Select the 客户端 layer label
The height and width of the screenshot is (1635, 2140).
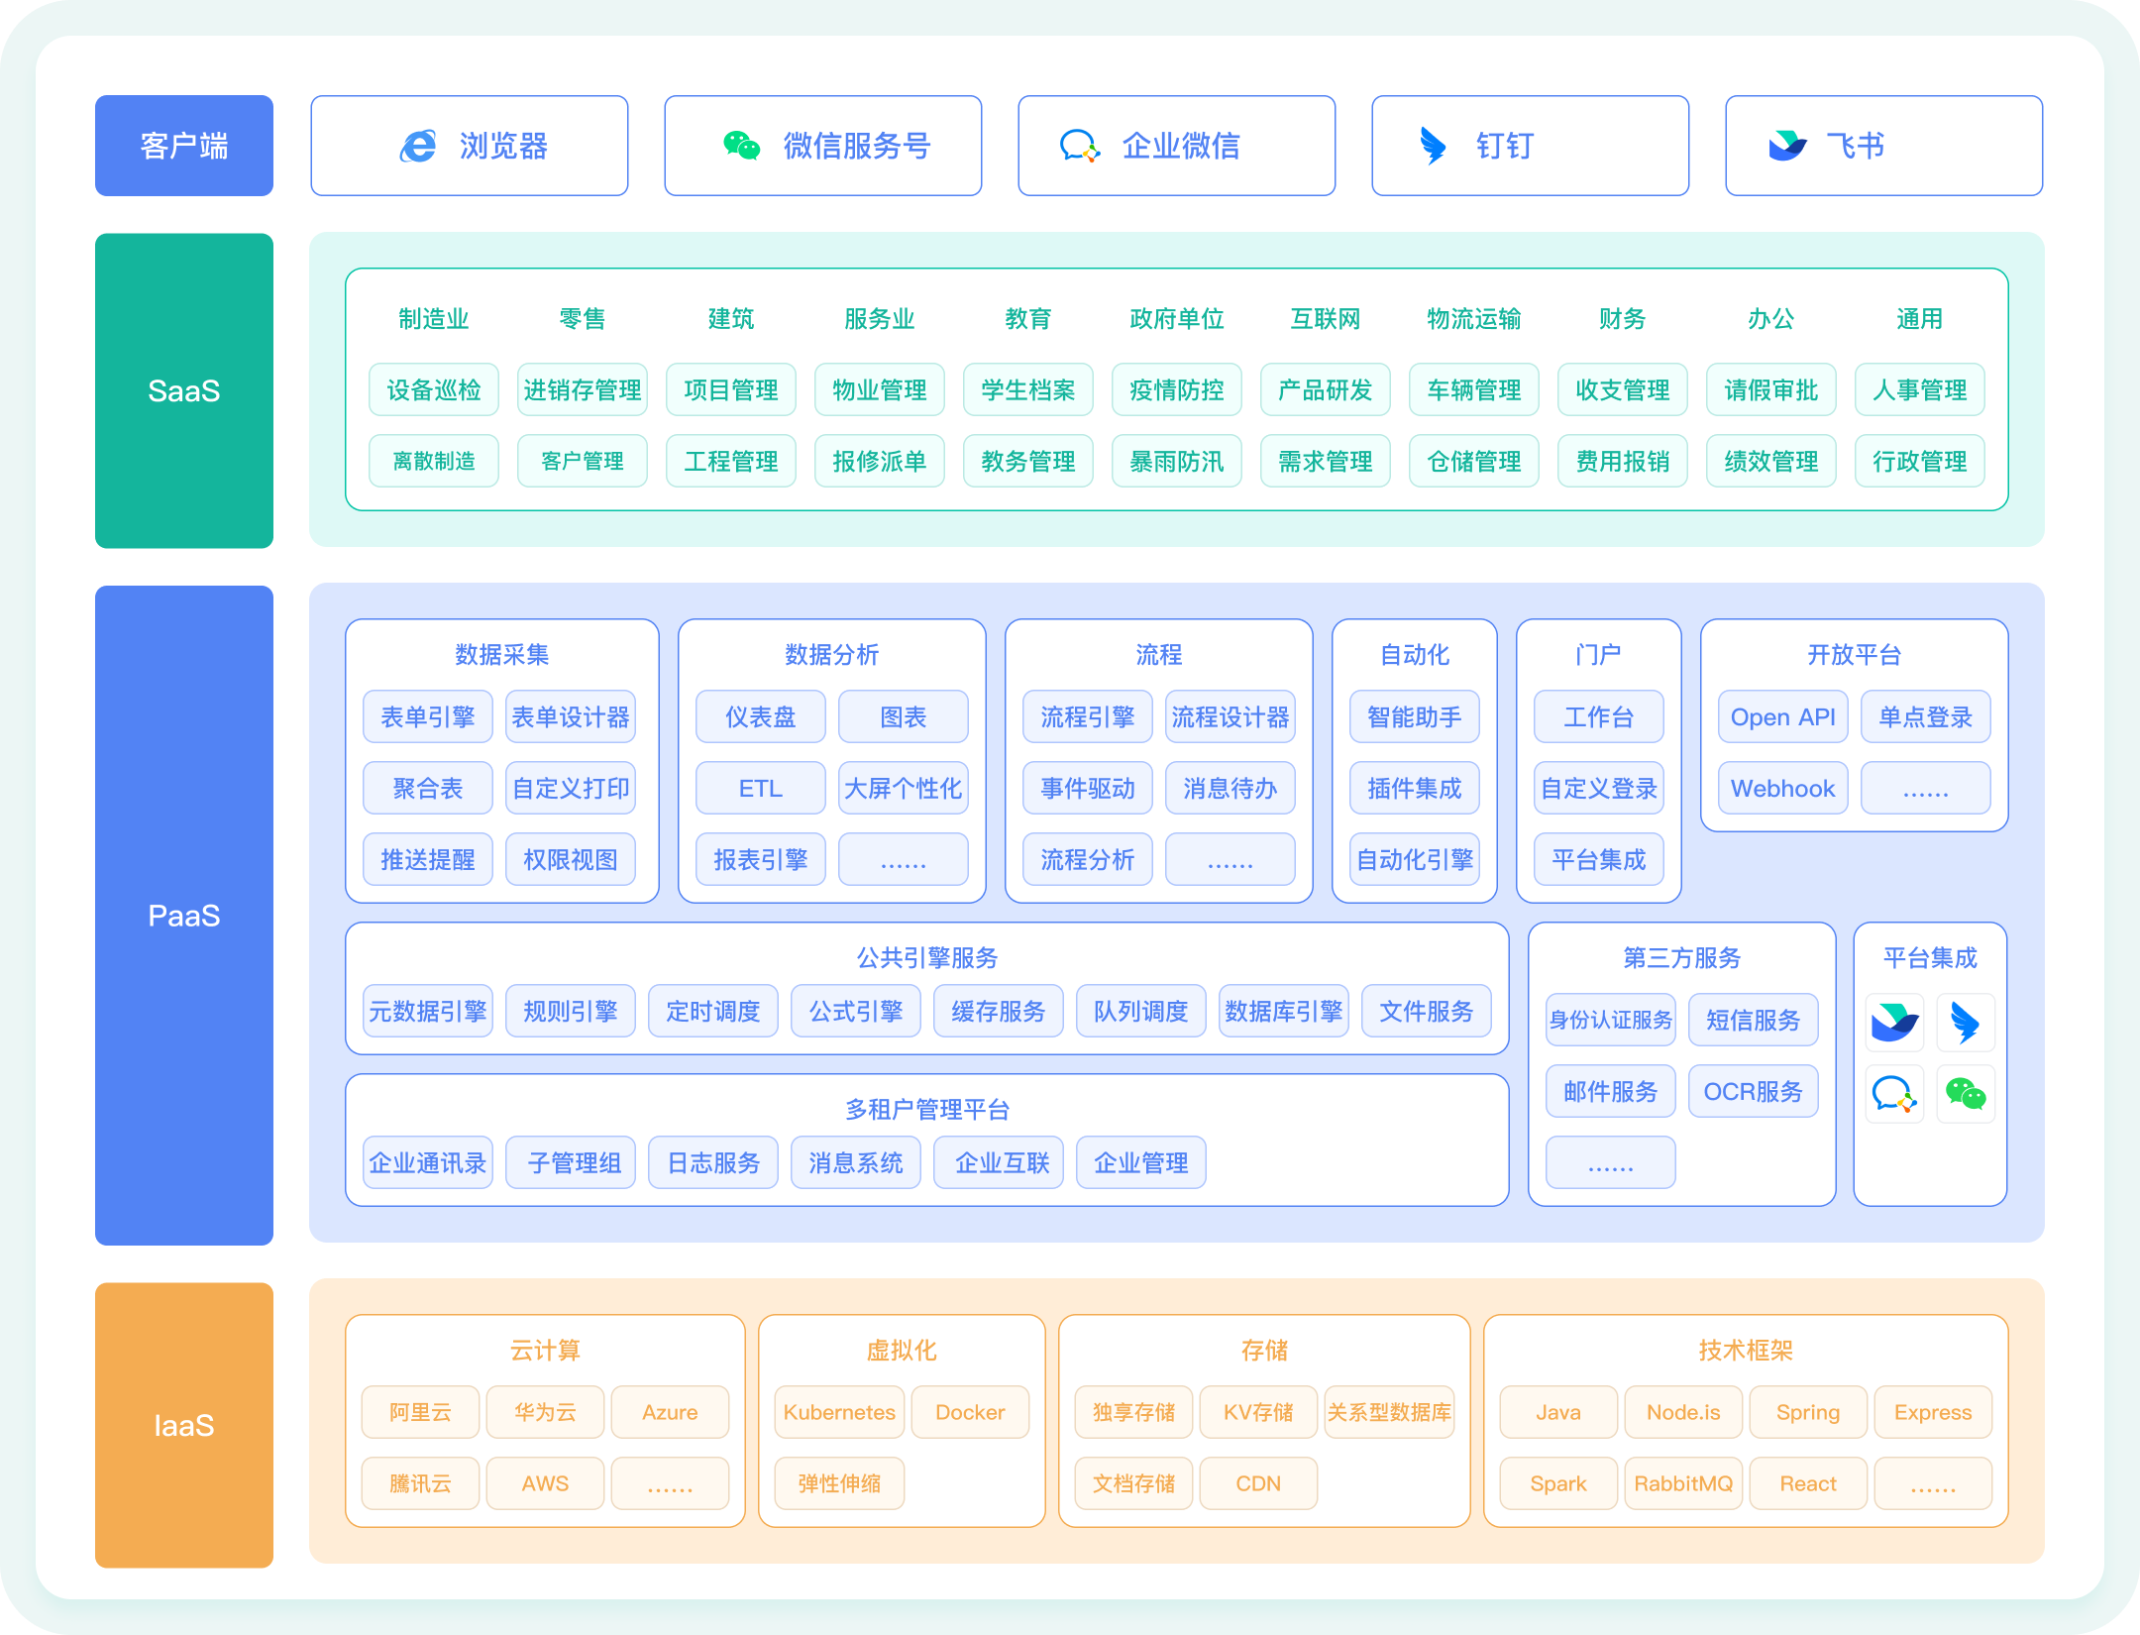(184, 146)
